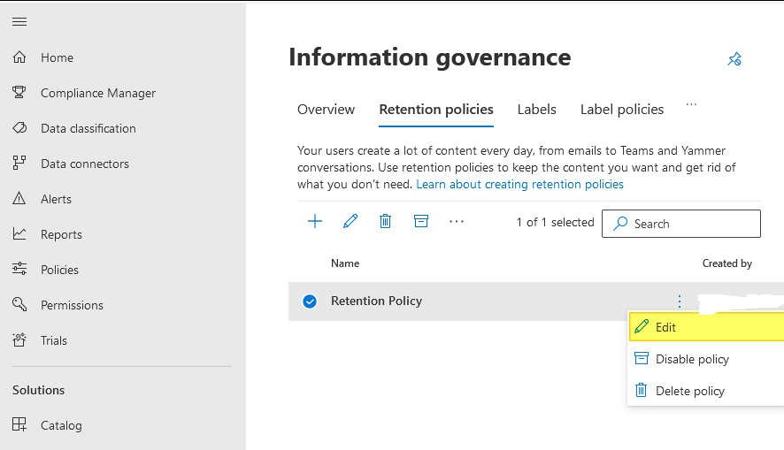Open the Label policies tab
Image resolution: width=784 pixels, height=450 pixels.
(x=622, y=110)
